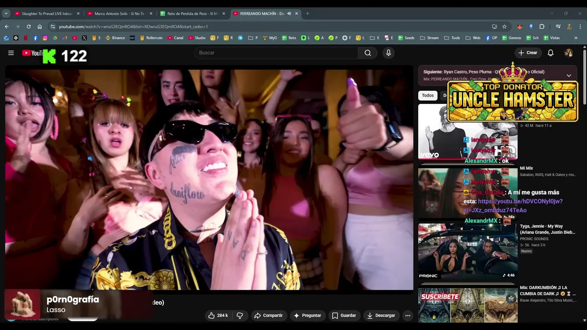Screen dimensions: 587x330
Task: Open the MetaMask fox extension
Action: (x=520, y=27)
